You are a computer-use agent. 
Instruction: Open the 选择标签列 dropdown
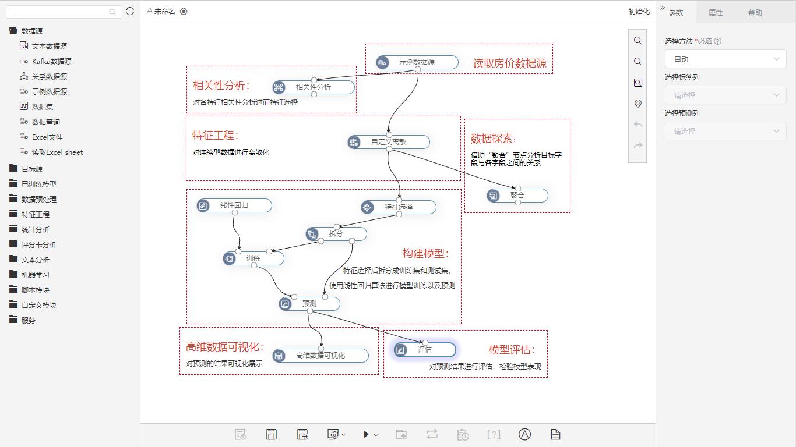[x=725, y=95]
